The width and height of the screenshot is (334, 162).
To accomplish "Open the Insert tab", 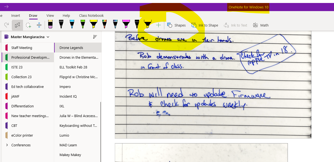I will (x=16, y=16).
